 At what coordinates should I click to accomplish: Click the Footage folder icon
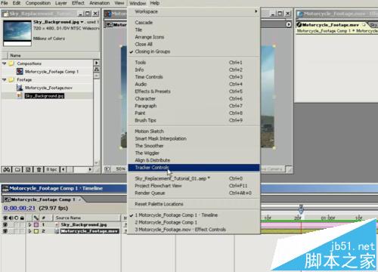(11, 80)
